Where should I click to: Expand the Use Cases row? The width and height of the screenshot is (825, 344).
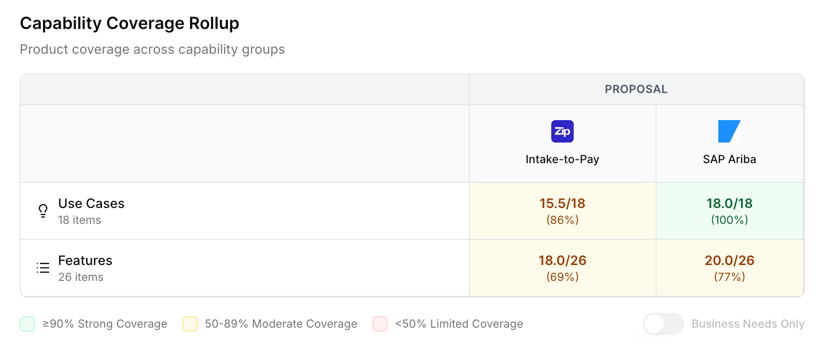(x=91, y=204)
